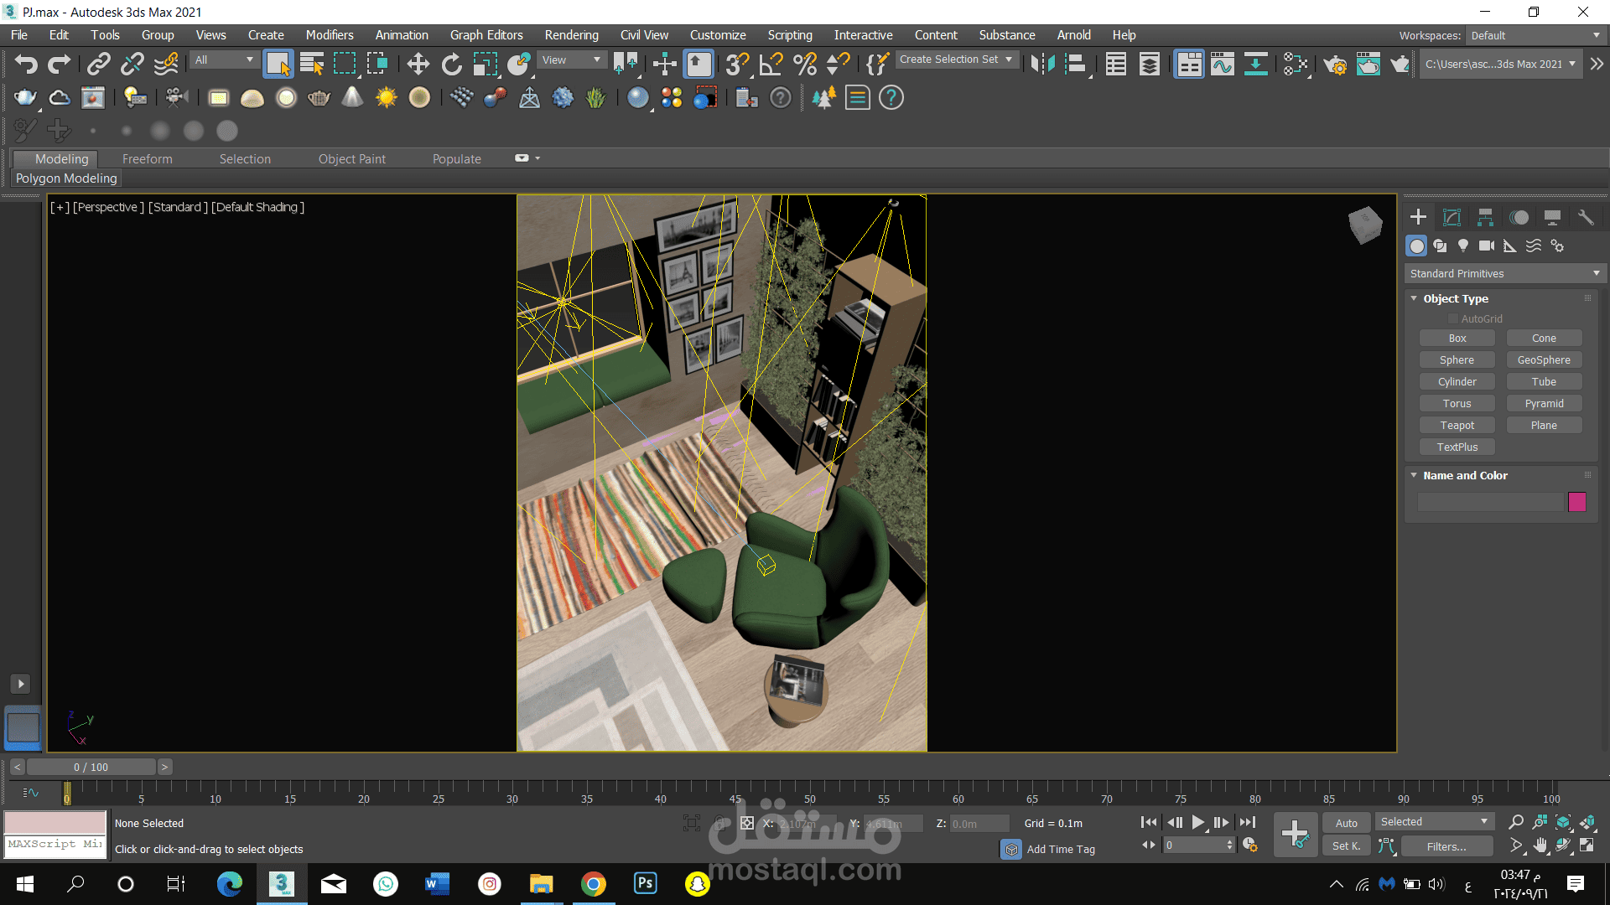Select the Rotate transform tool
Image resolution: width=1610 pixels, height=905 pixels.
pyautogui.click(x=451, y=65)
